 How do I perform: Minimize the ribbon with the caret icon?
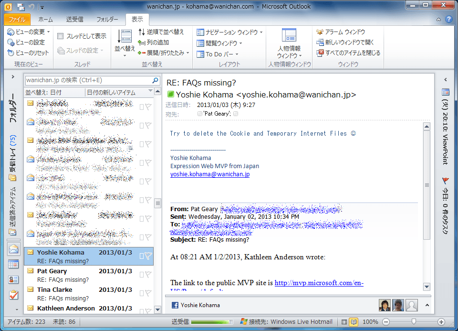pos(439,20)
